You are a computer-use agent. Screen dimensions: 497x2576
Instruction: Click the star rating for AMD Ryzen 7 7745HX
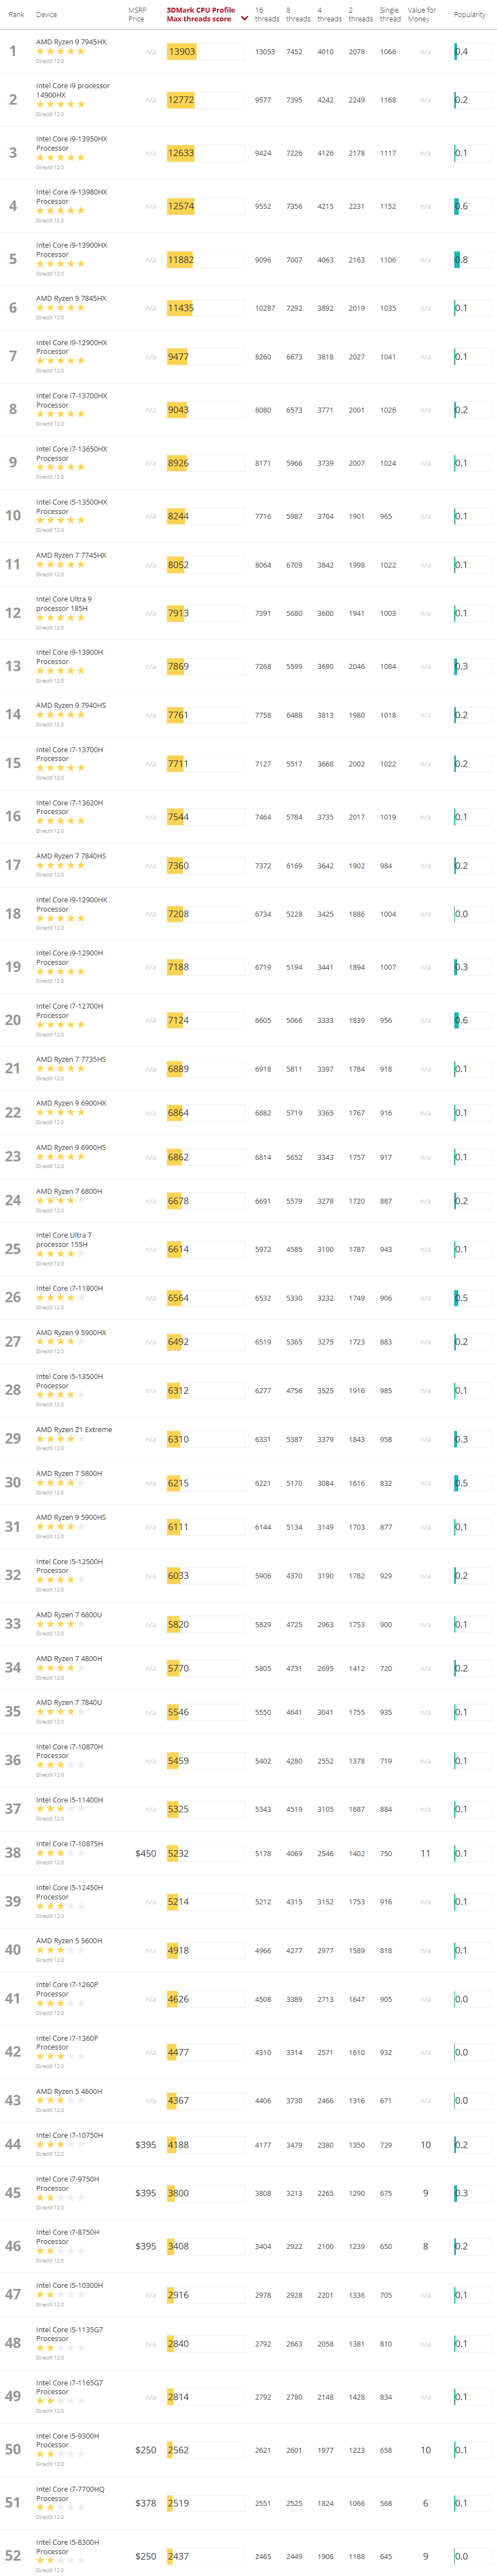(60, 565)
